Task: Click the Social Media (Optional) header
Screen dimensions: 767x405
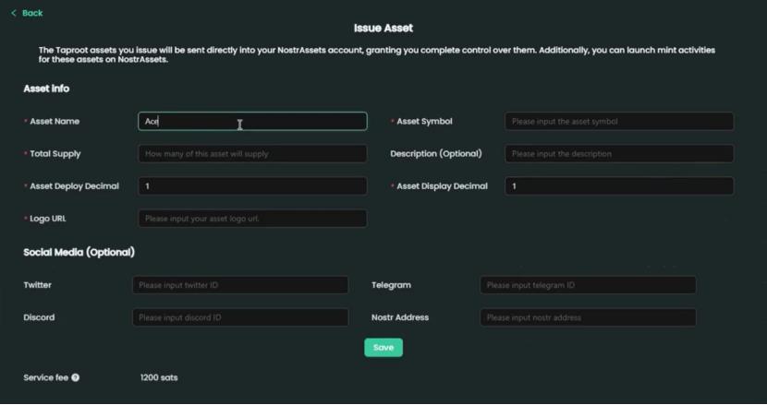Action: [x=79, y=253]
